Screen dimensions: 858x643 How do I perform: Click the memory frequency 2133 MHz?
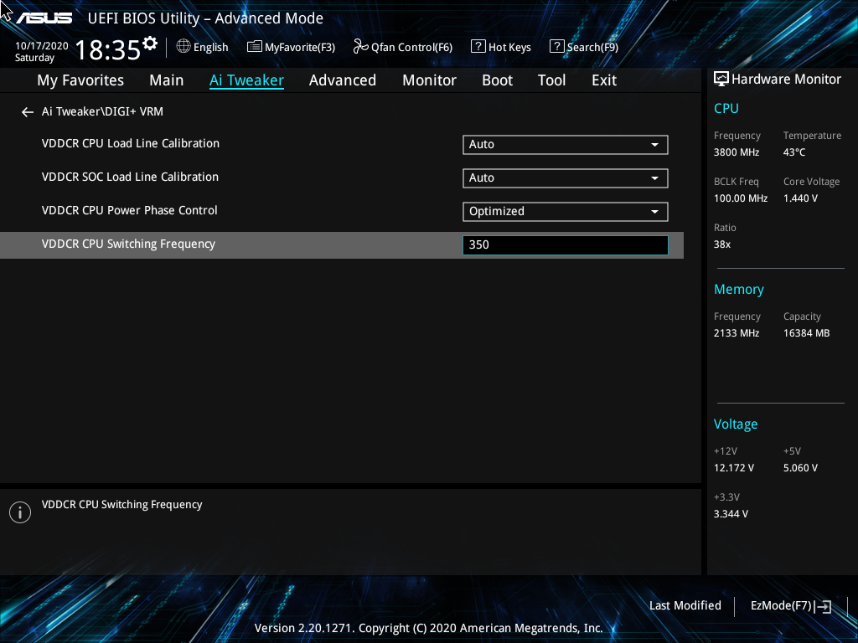(x=736, y=333)
